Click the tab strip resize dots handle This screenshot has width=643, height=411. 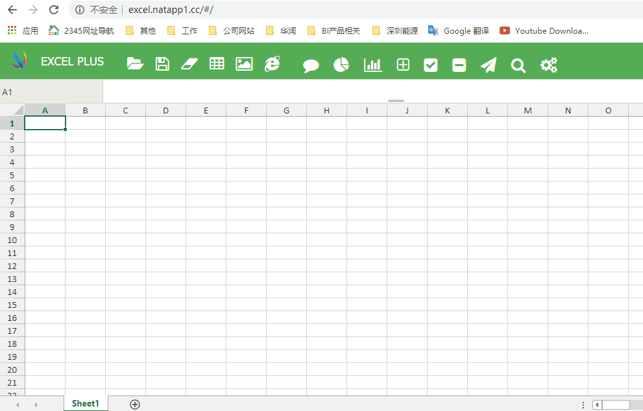pos(583,405)
